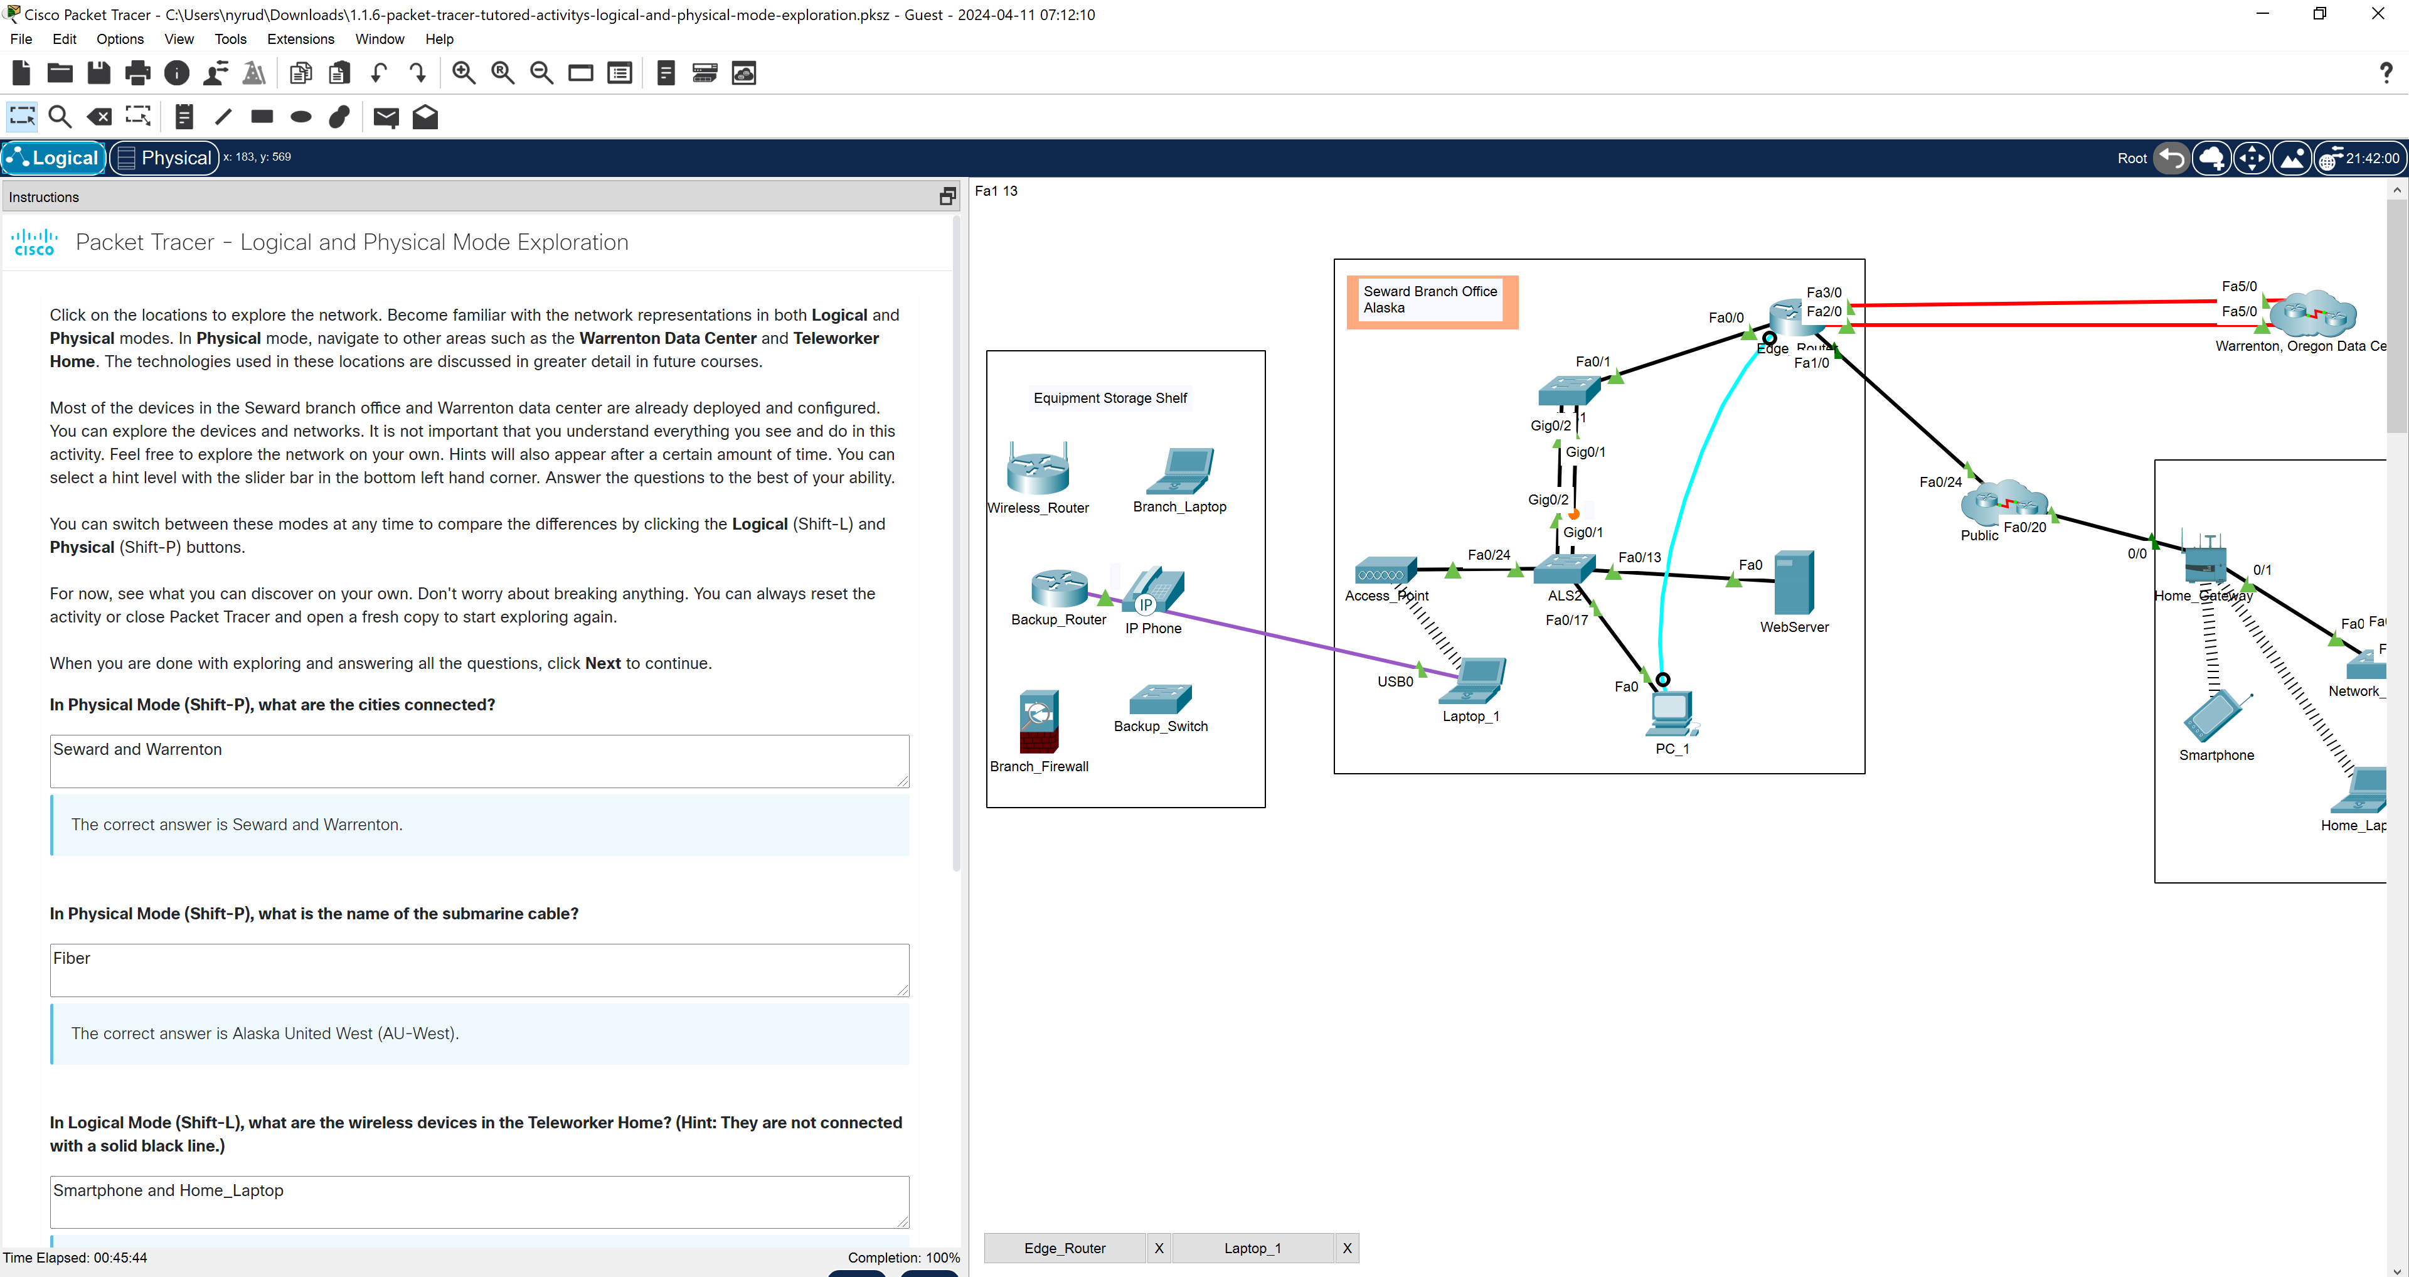The width and height of the screenshot is (2409, 1277).
Task: Create a new cluster with the cloud icon
Action: (2211, 158)
